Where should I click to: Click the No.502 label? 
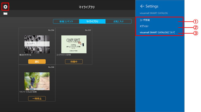pyautogui.click(x=88, y=30)
